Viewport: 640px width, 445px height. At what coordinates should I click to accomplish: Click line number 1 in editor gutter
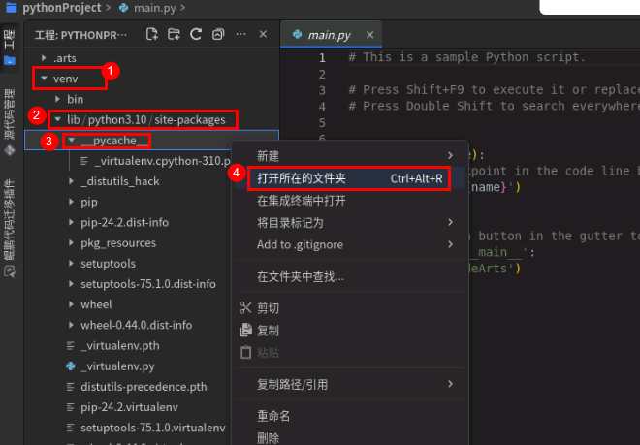(x=322, y=57)
